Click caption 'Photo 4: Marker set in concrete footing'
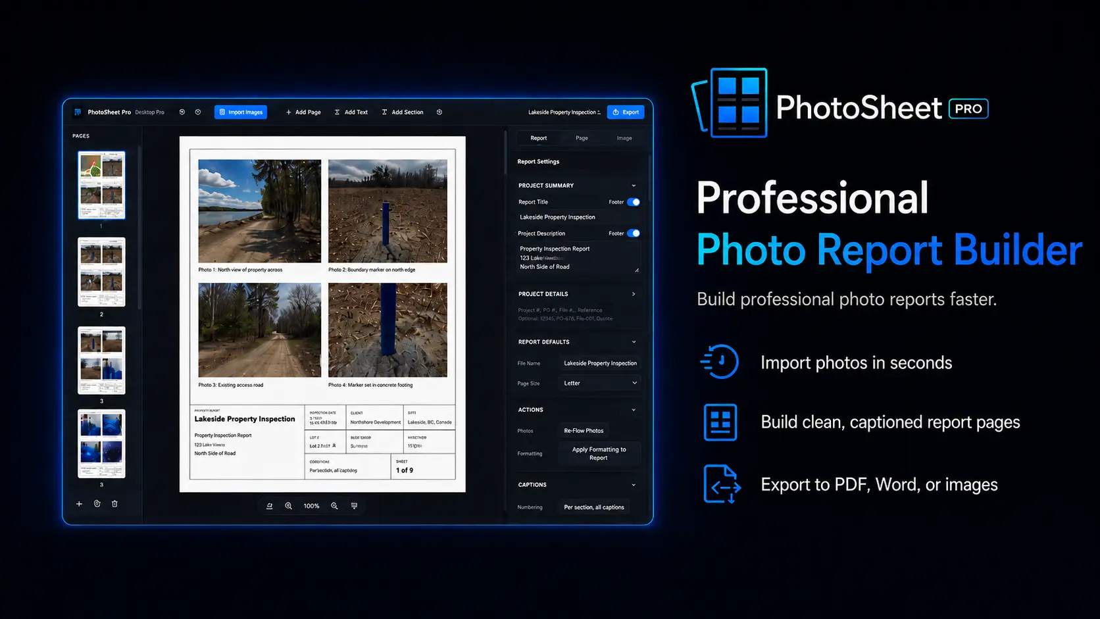This screenshot has height=619, width=1100. click(x=370, y=385)
